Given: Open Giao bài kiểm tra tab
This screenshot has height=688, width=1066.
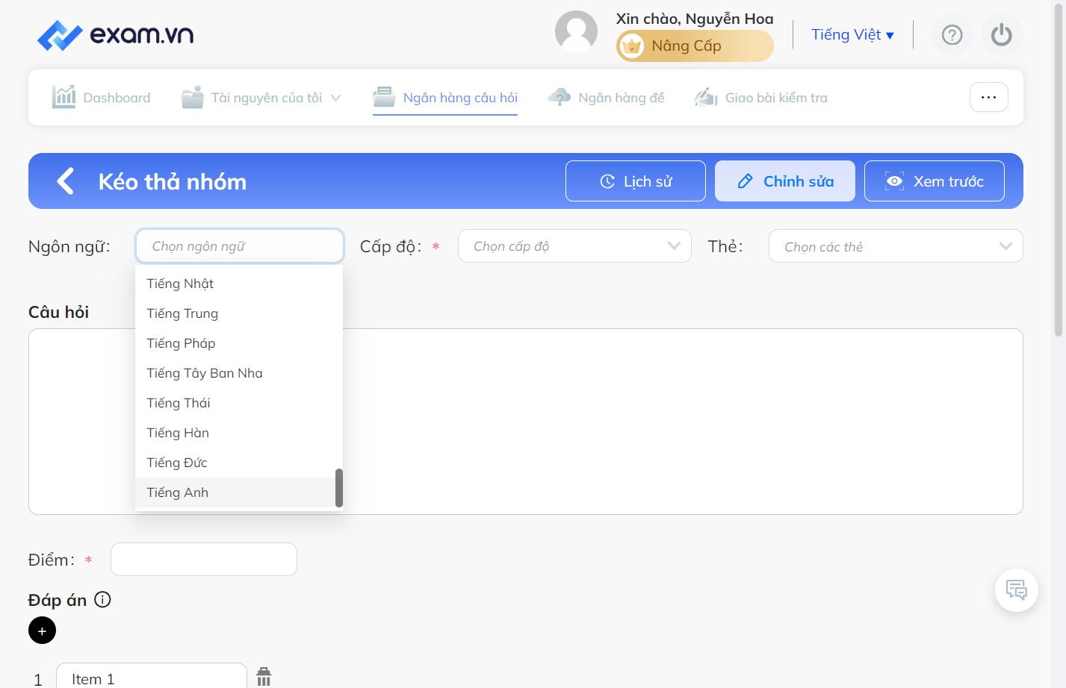Looking at the screenshot, I should coord(760,98).
